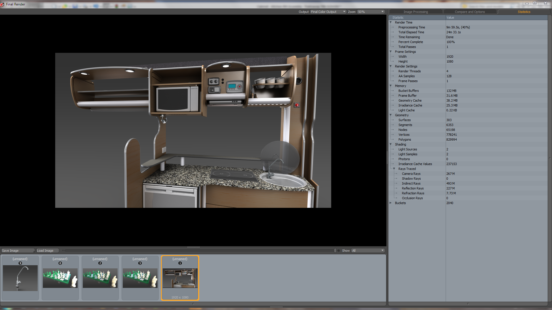552x310 pixels.
Task: Switch to the Image Processing tab
Action: tap(415, 12)
